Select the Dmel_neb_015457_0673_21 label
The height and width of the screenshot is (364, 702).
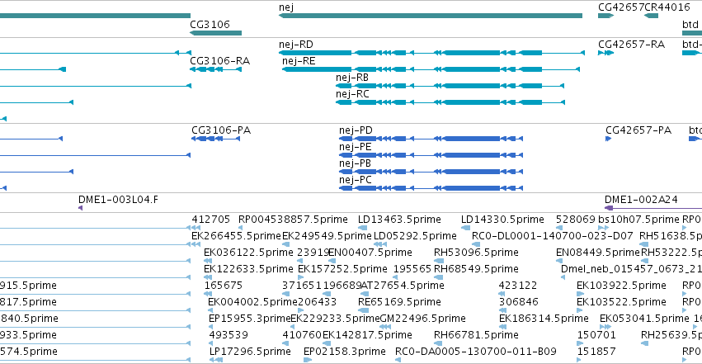click(631, 269)
